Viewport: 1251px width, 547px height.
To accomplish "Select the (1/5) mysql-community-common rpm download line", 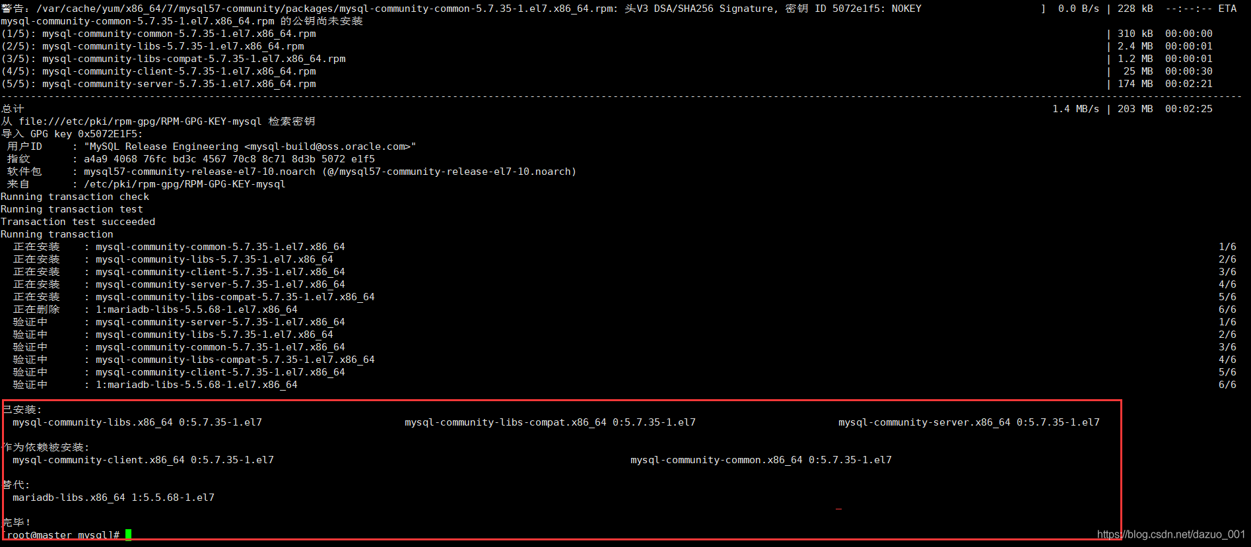I will pyautogui.click(x=607, y=34).
